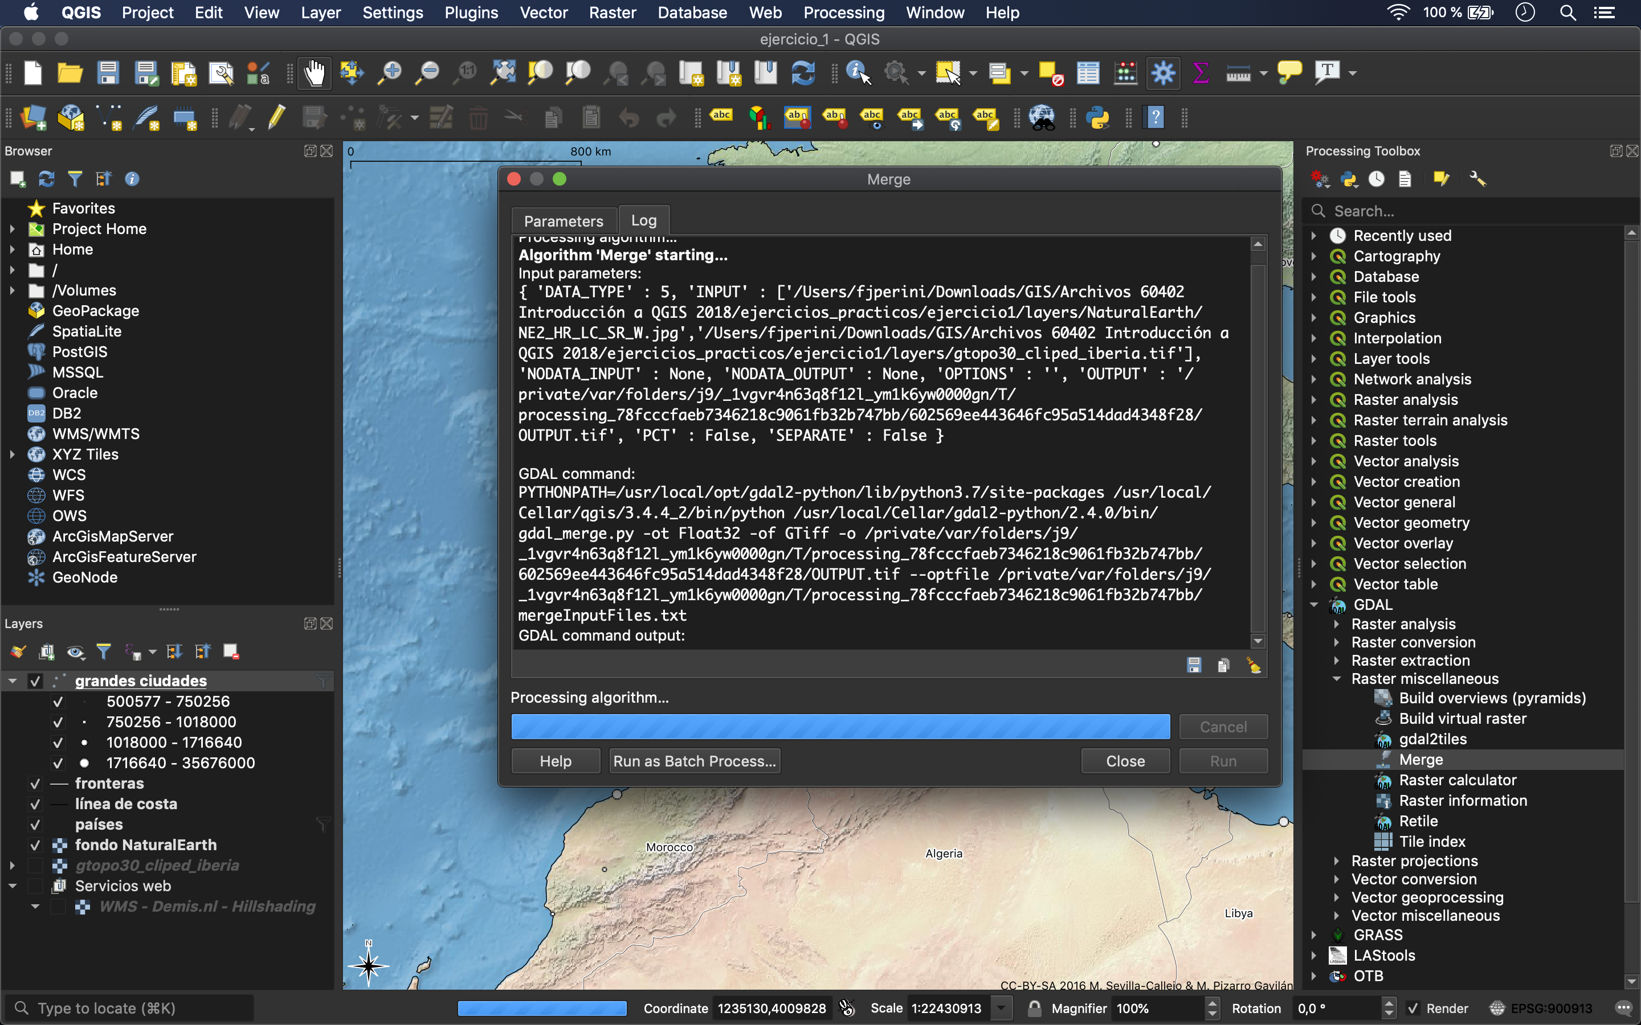Click the Refresh map icon

(803, 72)
